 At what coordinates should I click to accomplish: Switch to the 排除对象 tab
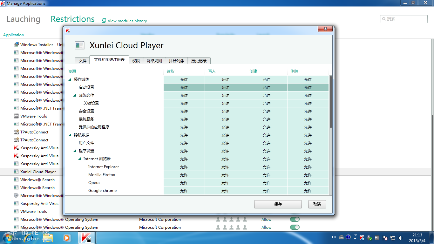pos(176,61)
